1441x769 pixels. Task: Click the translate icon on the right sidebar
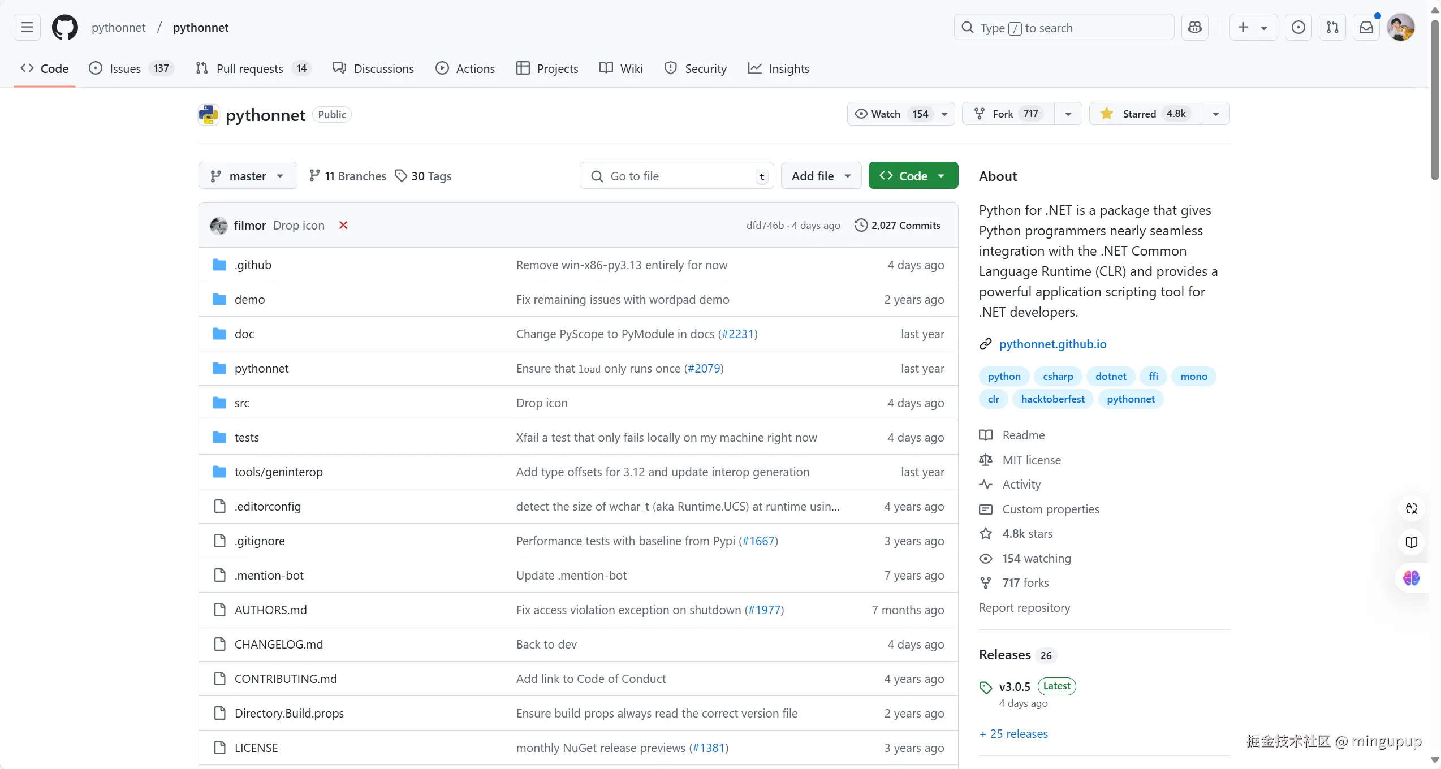[1411, 508]
